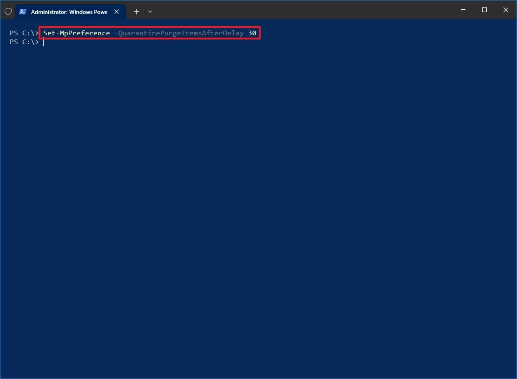Click the admin shield icon in the title bar
517x379 pixels.
8,11
